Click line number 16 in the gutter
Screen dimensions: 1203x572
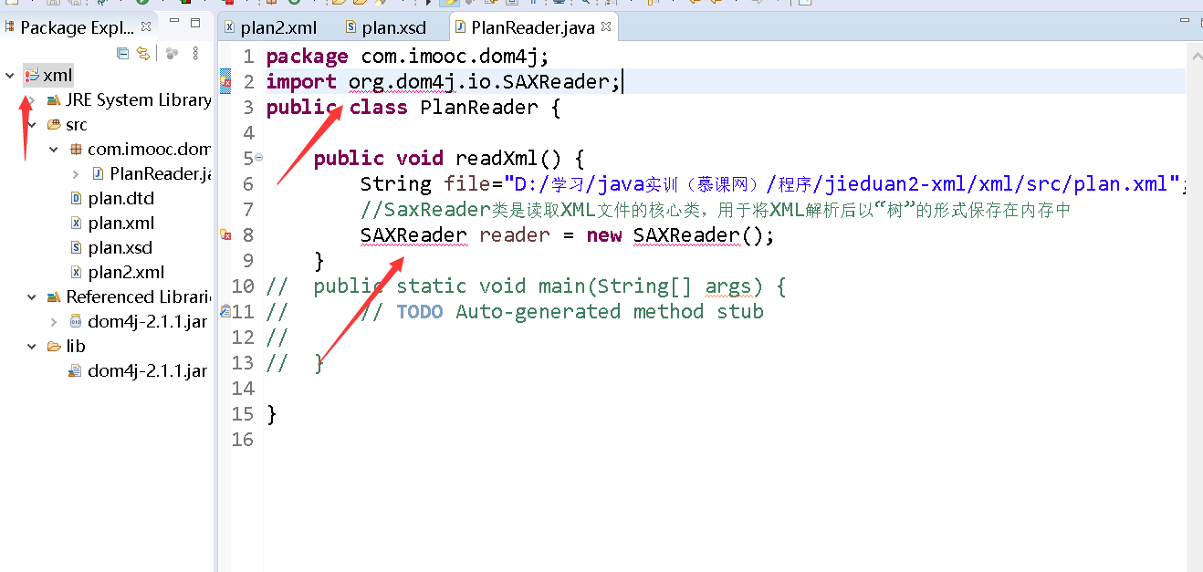(242, 440)
